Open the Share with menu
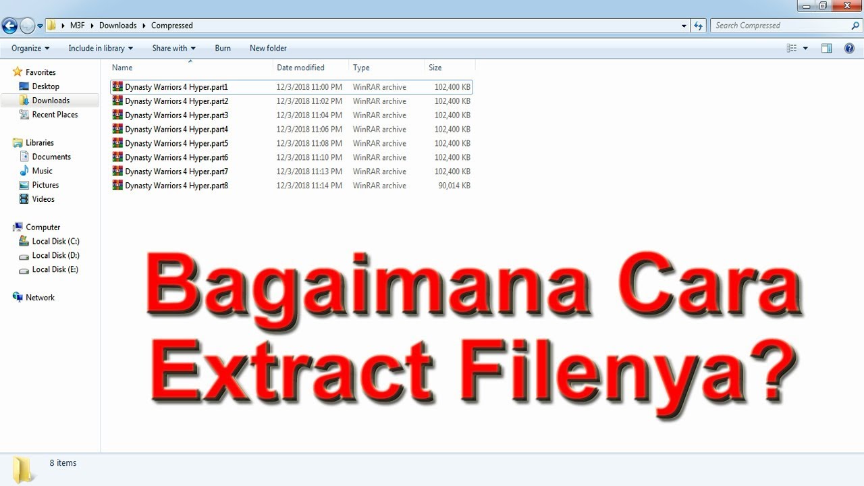864x486 pixels. (x=173, y=48)
